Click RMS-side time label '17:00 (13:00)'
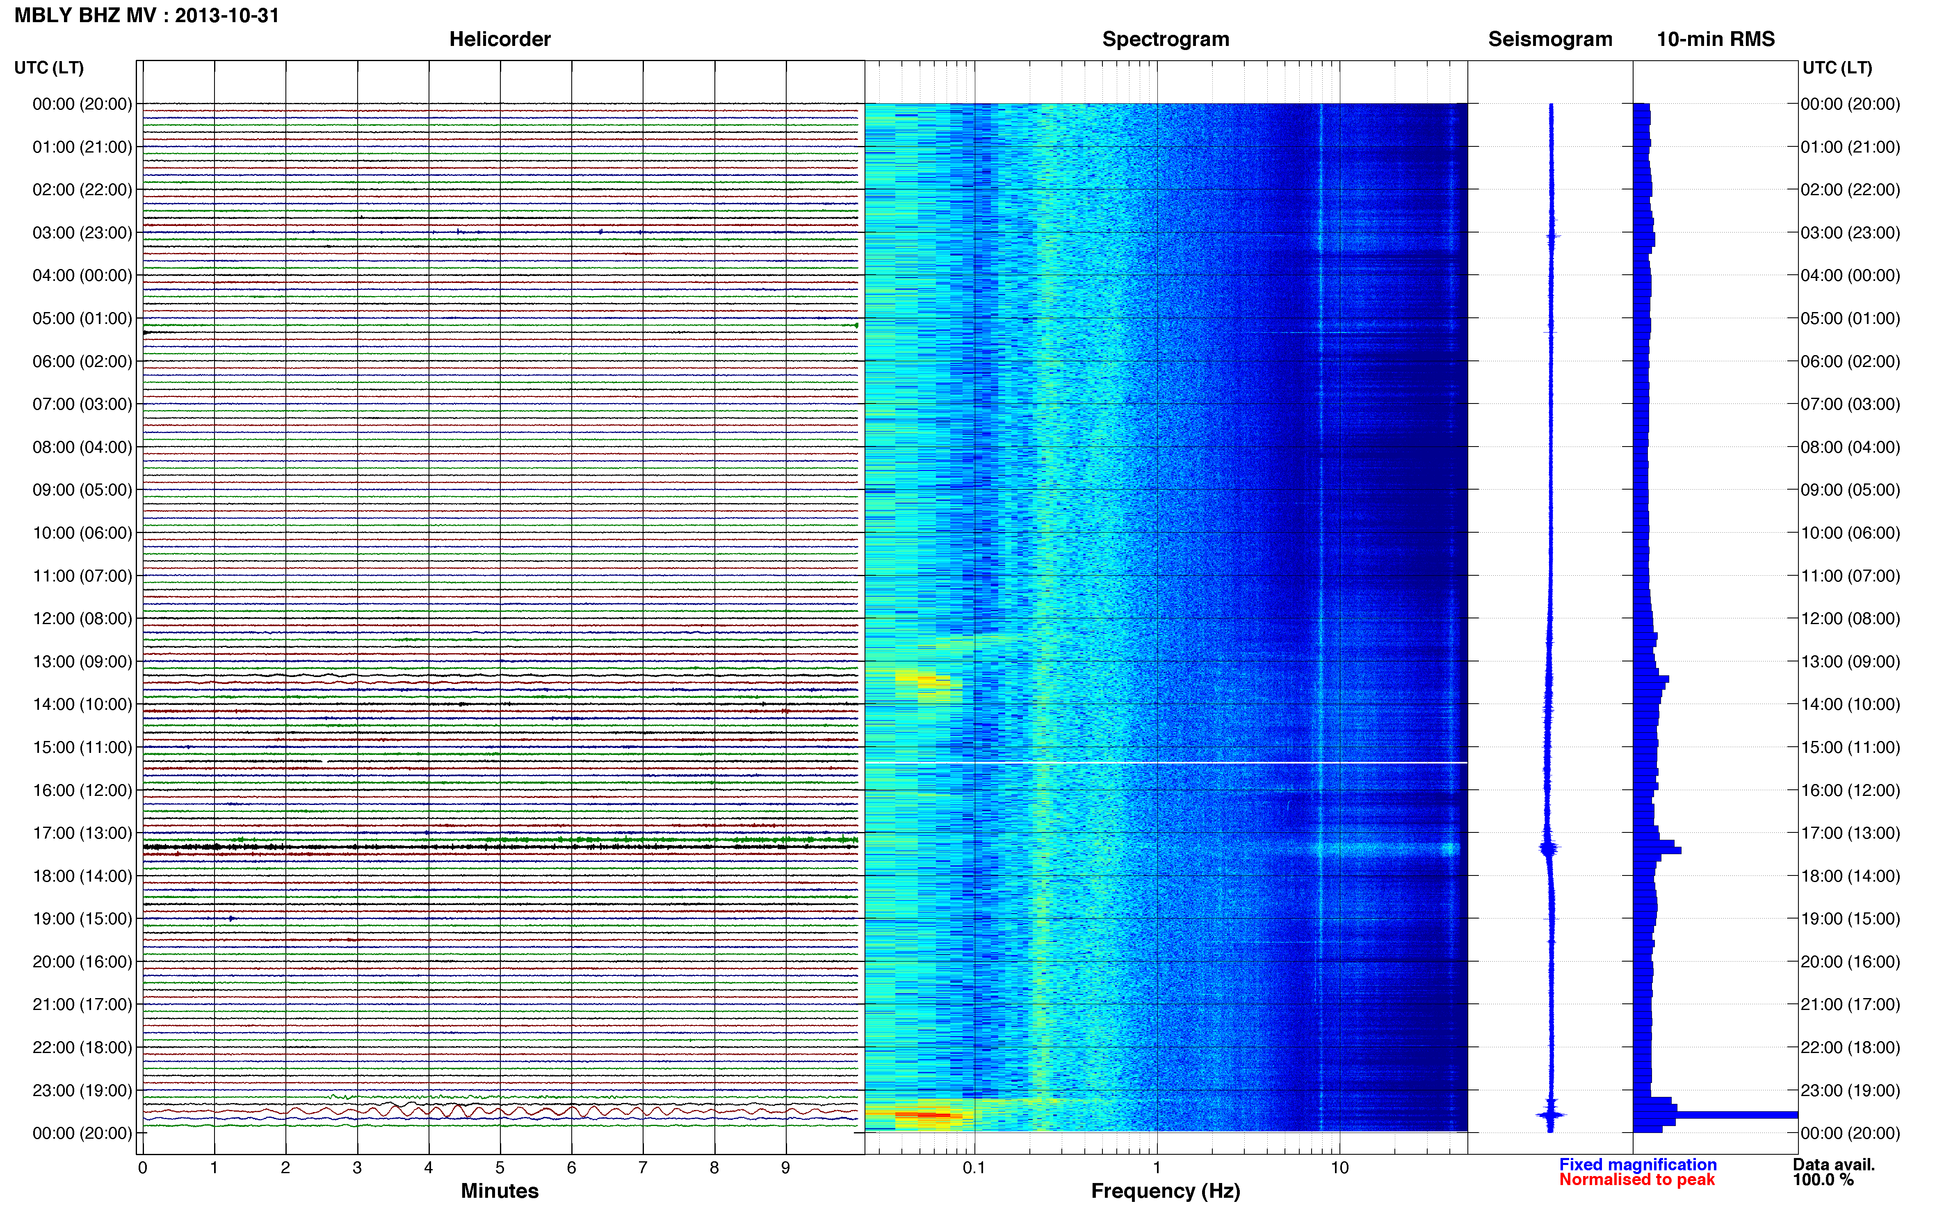The height and width of the screenshot is (1215, 1944). coord(1850,833)
